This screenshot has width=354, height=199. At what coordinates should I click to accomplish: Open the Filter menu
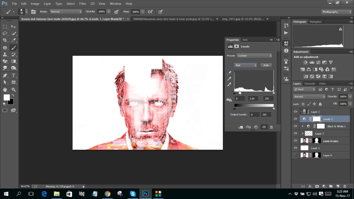click(83, 4)
